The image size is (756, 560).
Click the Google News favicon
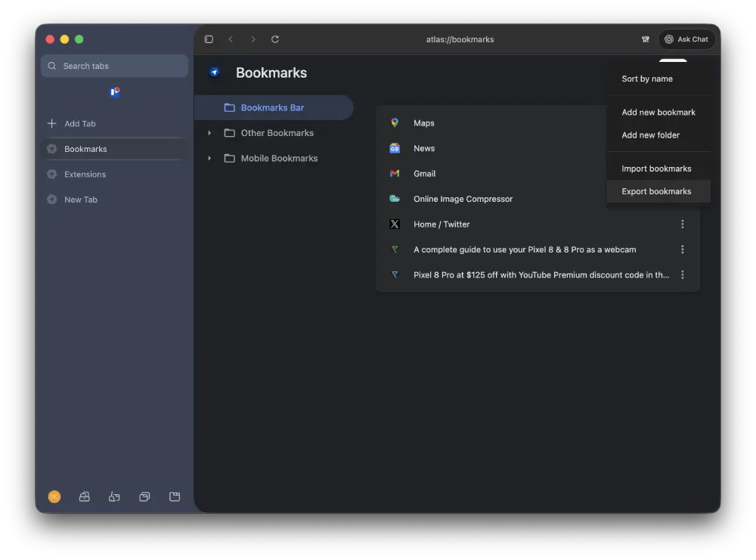(x=395, y=148)
